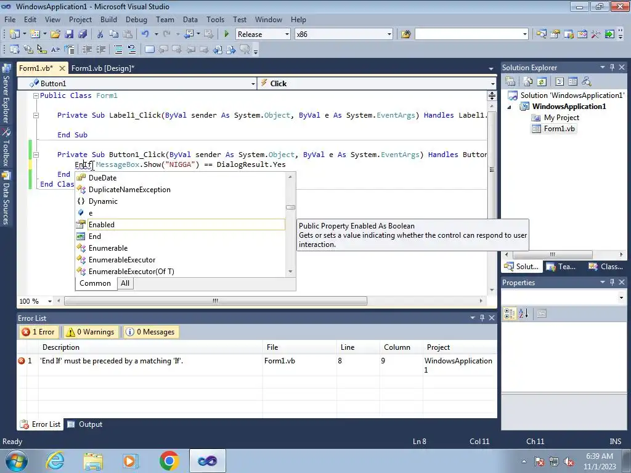Toggle the 0 Warnings filter button
The image size is (631, 473).
(x=92, y=332)
